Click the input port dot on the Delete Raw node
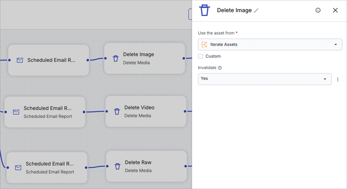The height and width of the screenshot is (189, 347). pyautogui.click(x=107, y=166)
